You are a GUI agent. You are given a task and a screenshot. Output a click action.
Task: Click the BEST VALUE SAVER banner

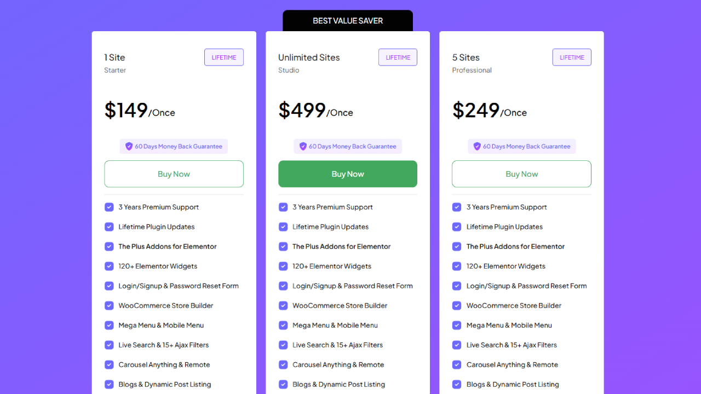(x=348, y=21)
